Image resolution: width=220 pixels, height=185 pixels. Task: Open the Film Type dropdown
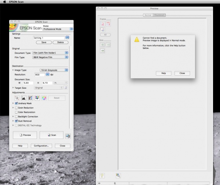point(50,57)
